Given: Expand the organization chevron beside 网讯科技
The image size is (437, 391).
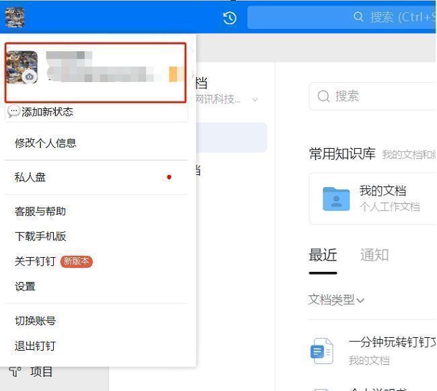Looking at the screenshot, I should click(x=255, y=100).
